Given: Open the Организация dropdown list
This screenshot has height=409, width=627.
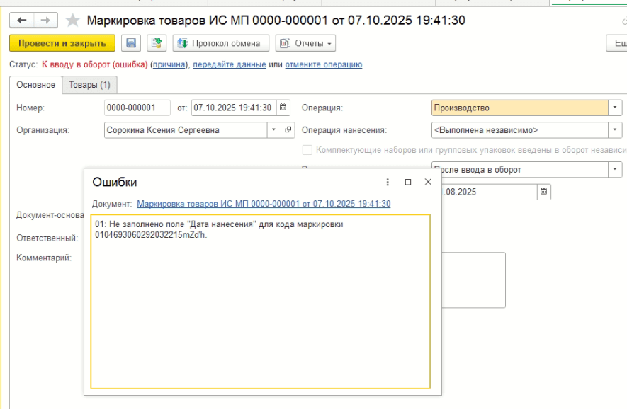Looking at the screenshot, I should 274,130.
